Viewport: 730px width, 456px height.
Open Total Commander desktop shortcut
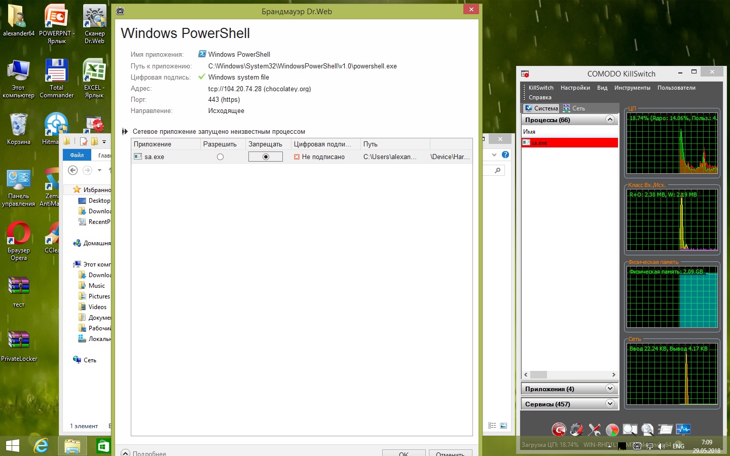[56, 79]
